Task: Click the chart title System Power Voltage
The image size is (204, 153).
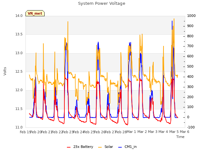Action: pos(102,4)
